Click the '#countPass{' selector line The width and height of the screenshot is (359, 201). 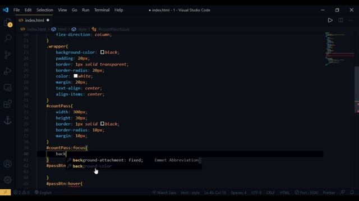(x=59, y=106)
